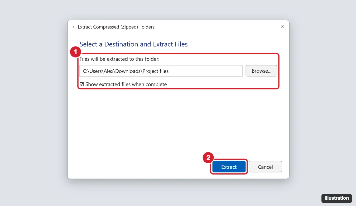Click the back arrow in the dialog title
This screenshot has height=206, width=356.
coord(74,27)
